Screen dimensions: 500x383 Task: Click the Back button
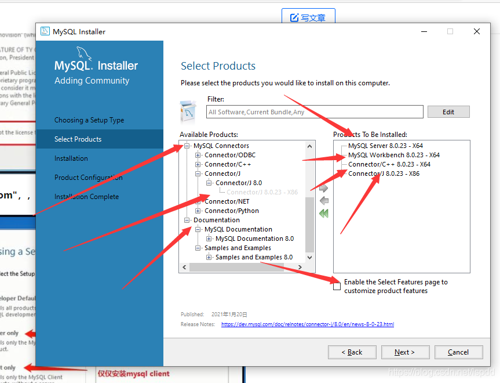[352, 352]
